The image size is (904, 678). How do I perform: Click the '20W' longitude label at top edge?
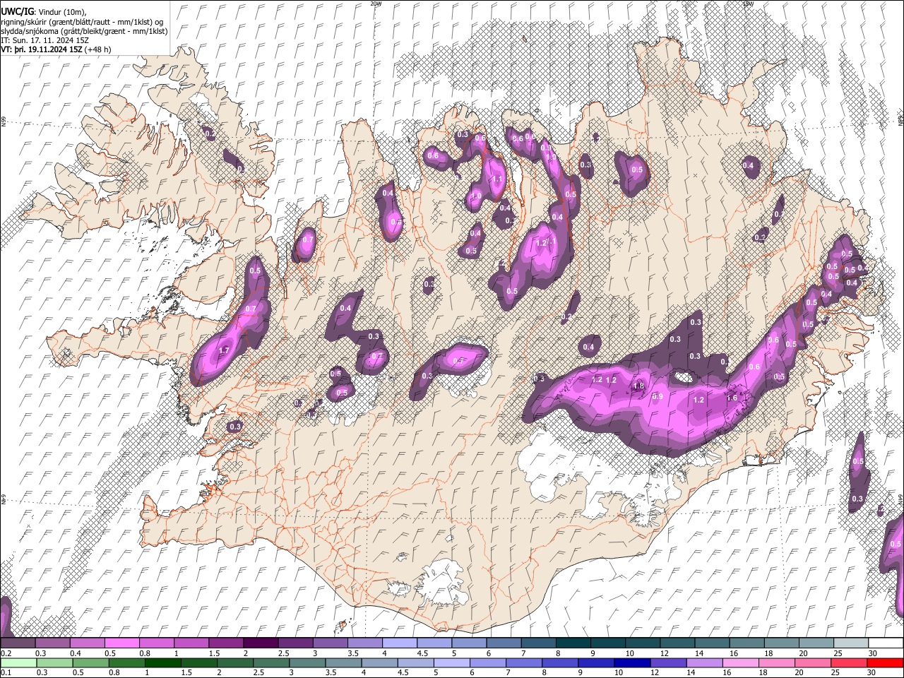[x=375, y=4]
